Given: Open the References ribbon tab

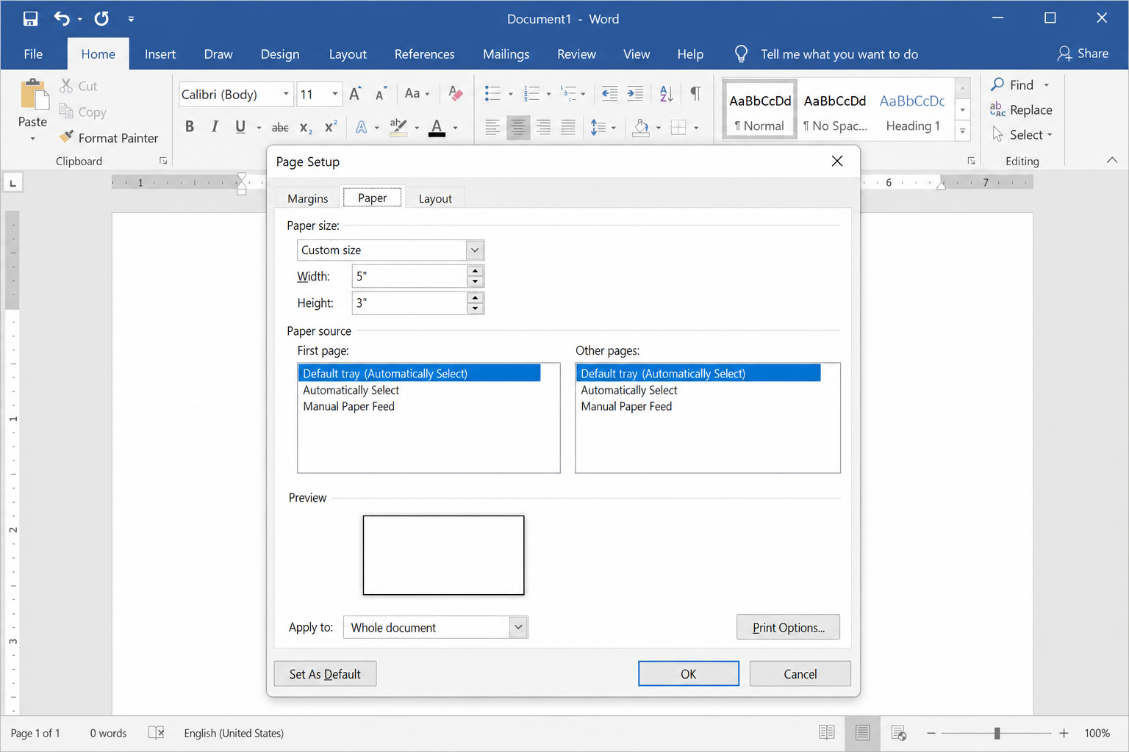Looking at the screenshot, I should (424, 54).
